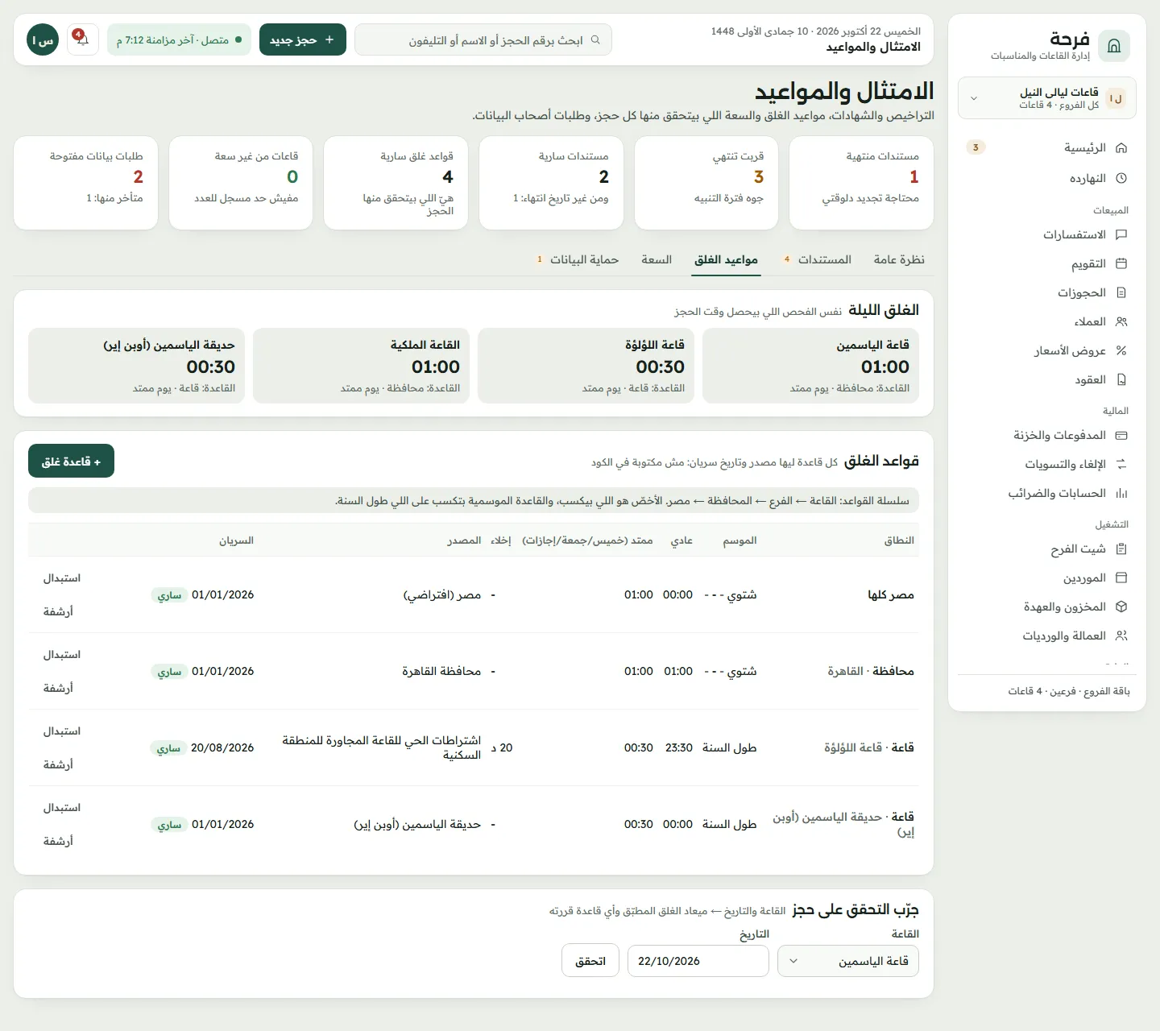The width and height of the screenshot is (1160, 1031).
Task: Click the قربت تنتهي stat card
Action: [x=706, y=183]
